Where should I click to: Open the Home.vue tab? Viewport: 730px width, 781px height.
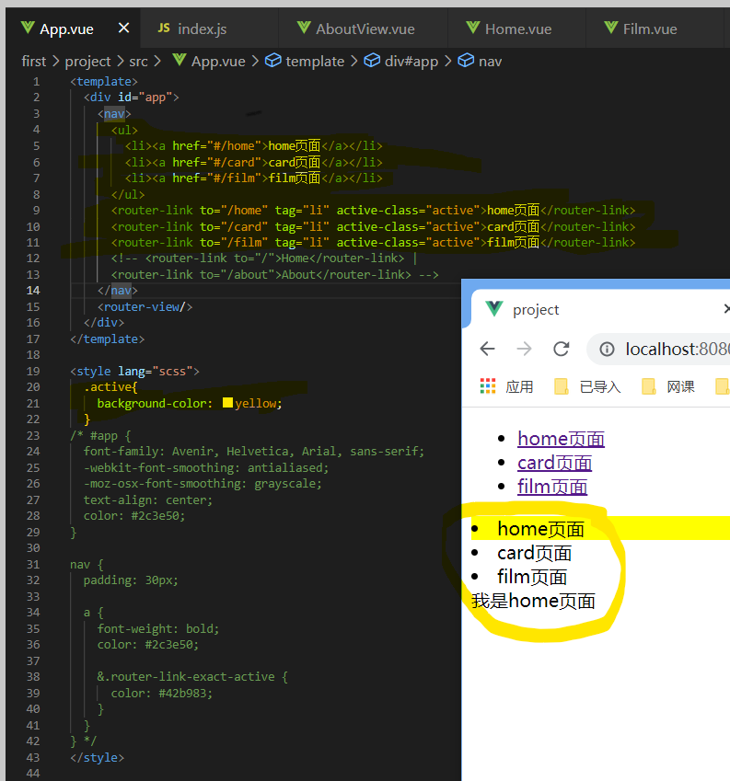pyautogui.click(x=518, y=29)
